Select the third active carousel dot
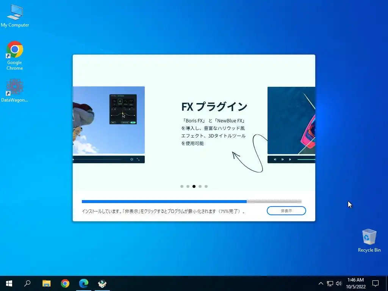The height and width of the screenshot is (291, 388). [194, 186]
